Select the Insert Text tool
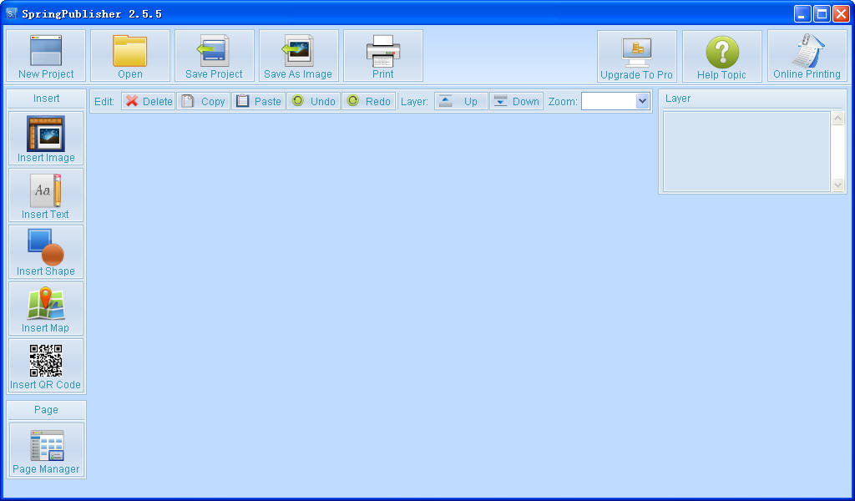The height and width of the screenshot is (501, 855). pos(46,195)
